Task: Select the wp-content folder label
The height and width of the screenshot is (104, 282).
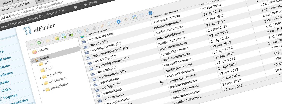Action: (x=57, y=80)
